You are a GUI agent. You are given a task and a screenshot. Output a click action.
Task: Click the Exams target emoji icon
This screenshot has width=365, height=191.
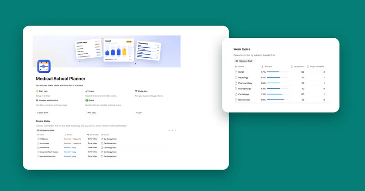87,91
